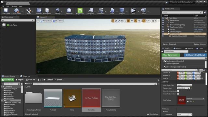This screenshot has width=208, height=117.
Task: Use selected asset arrow for Rule Package
Action: pos(188,101)
